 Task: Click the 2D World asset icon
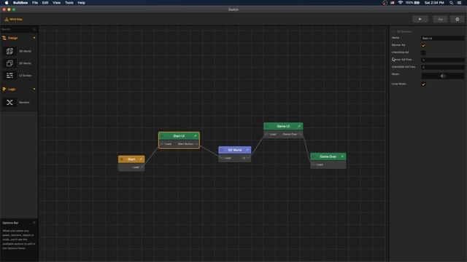click(x=9, y=63)
